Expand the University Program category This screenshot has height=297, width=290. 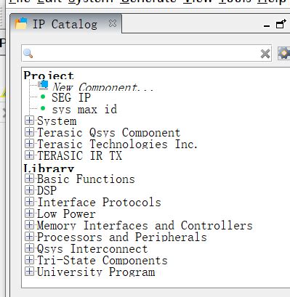point(29,272)
